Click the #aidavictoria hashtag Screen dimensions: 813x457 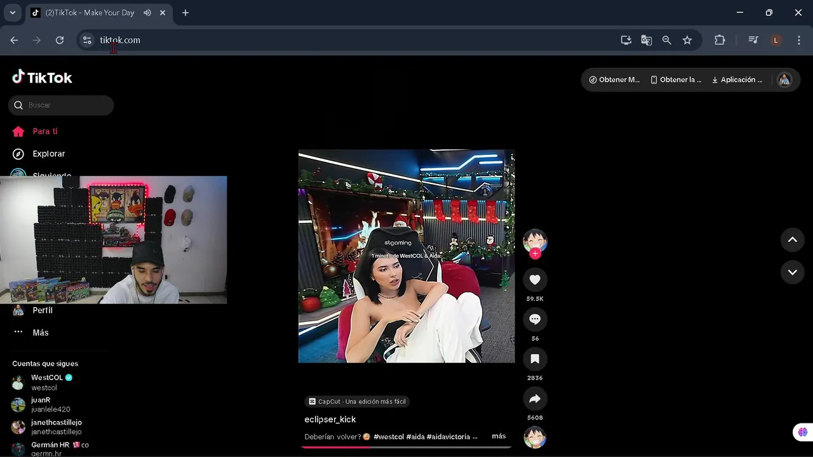[x=448, y=437]
